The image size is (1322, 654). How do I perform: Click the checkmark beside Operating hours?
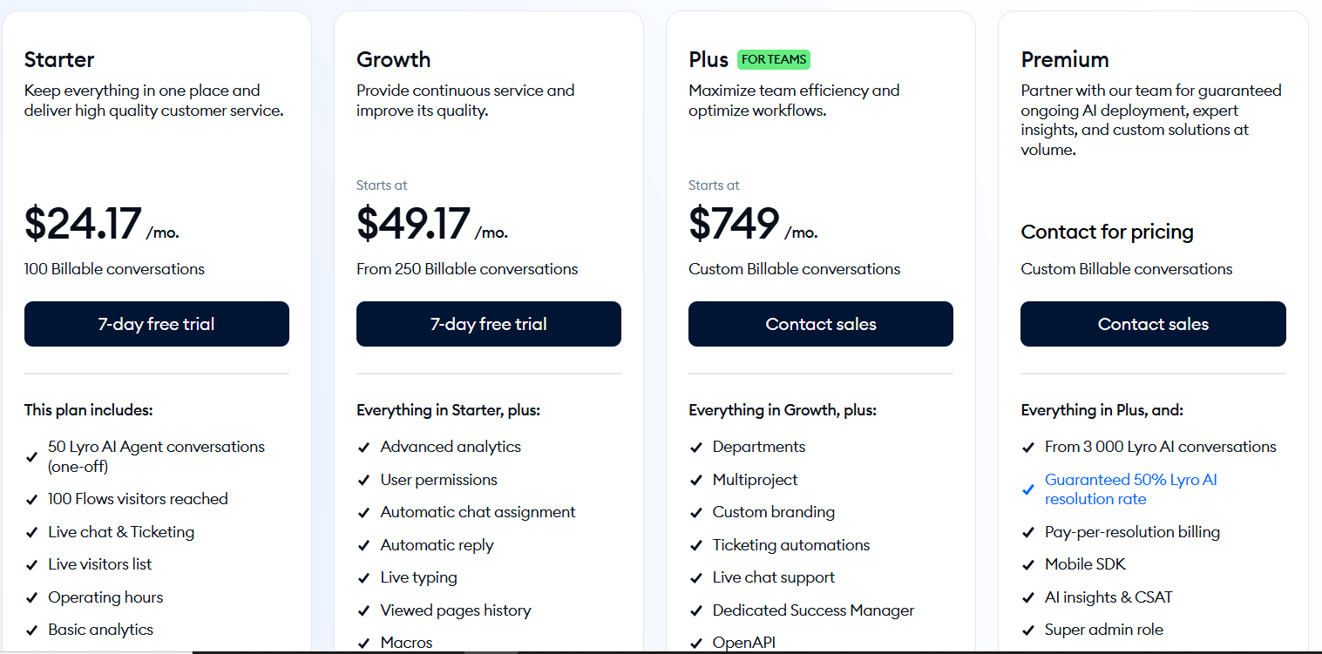31,597
